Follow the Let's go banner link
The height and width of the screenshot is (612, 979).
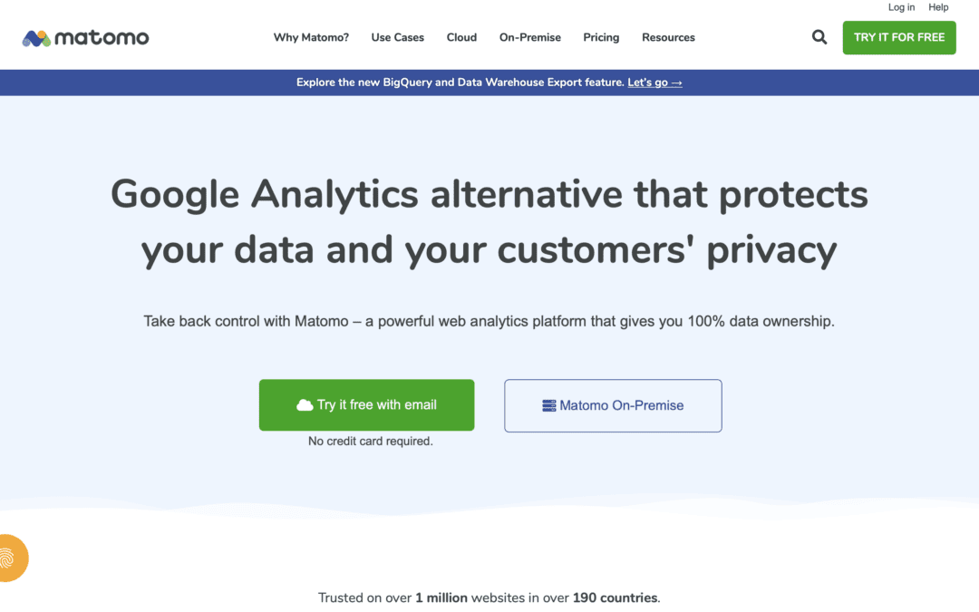point(655,83)
